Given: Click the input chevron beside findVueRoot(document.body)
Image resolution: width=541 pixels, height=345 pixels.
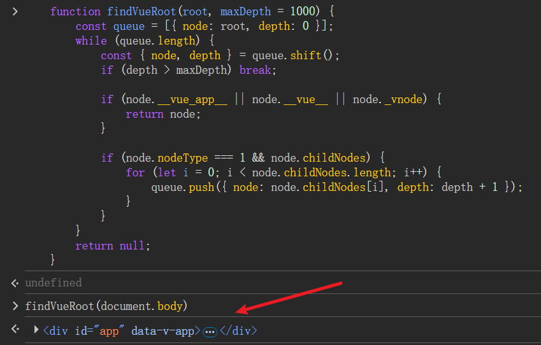Looking at the screenshot, I should point(15,306).
